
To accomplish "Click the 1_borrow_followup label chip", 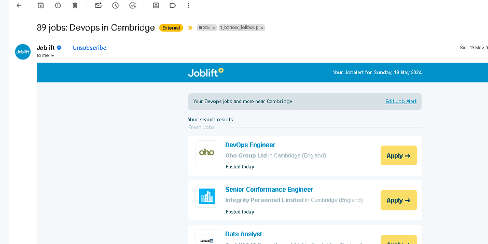I will pos(239,27).
